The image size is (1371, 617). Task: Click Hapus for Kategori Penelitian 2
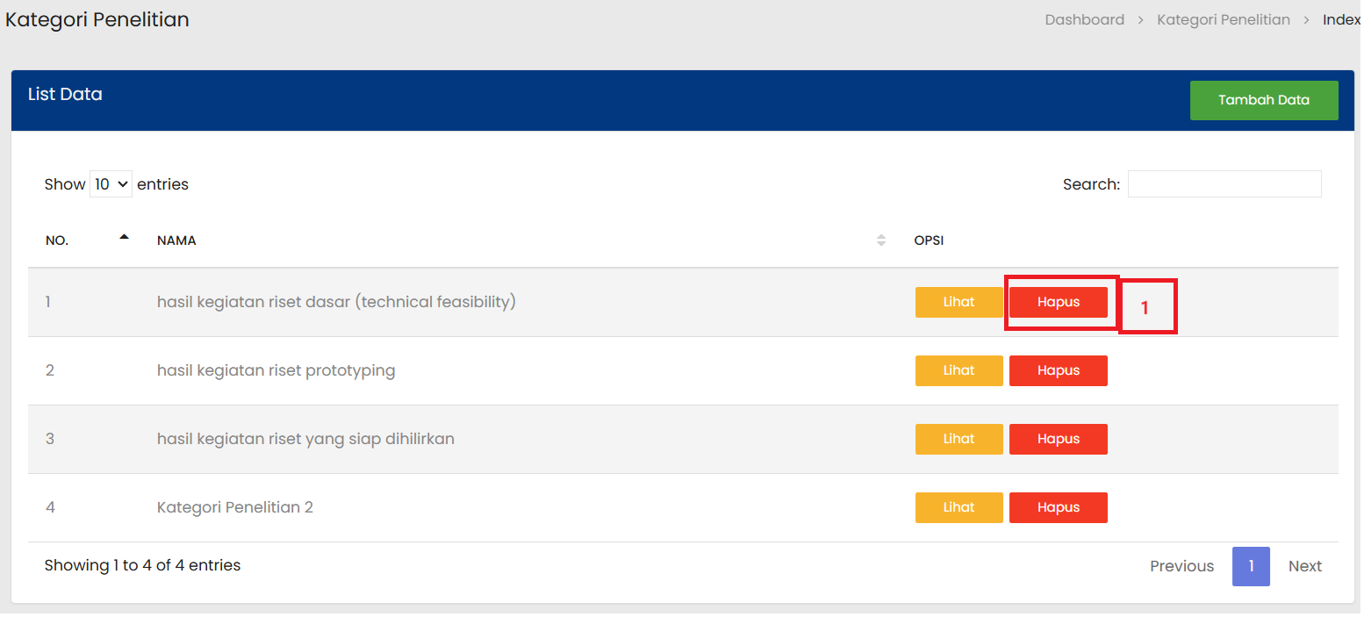pos(1058,507)
